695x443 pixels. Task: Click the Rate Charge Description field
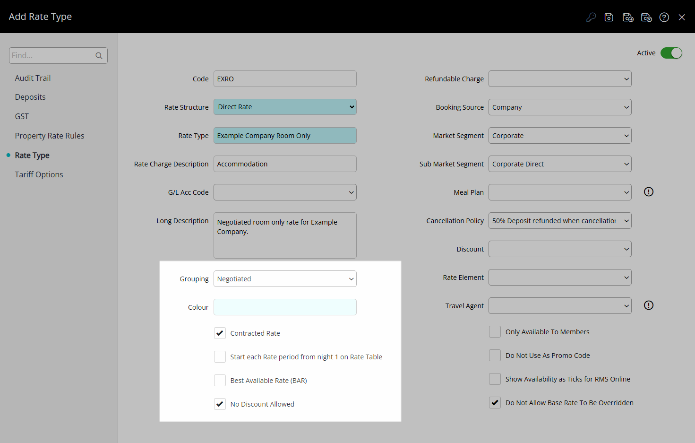(285, 164)
